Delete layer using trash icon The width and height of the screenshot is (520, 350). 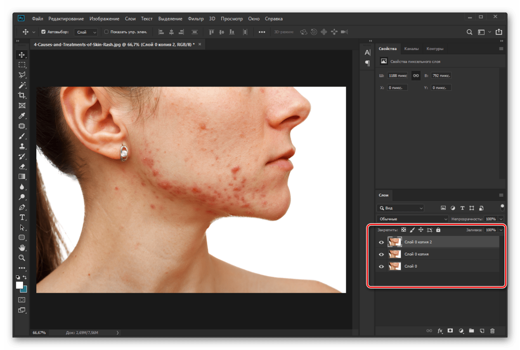tap(492, 331)
